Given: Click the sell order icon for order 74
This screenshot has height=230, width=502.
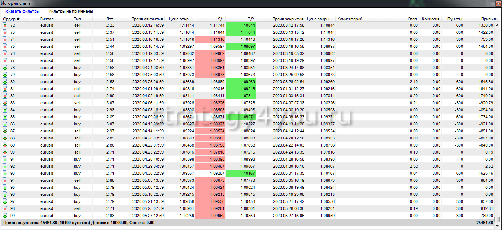Looking at the screenshot, I should 5,39.
